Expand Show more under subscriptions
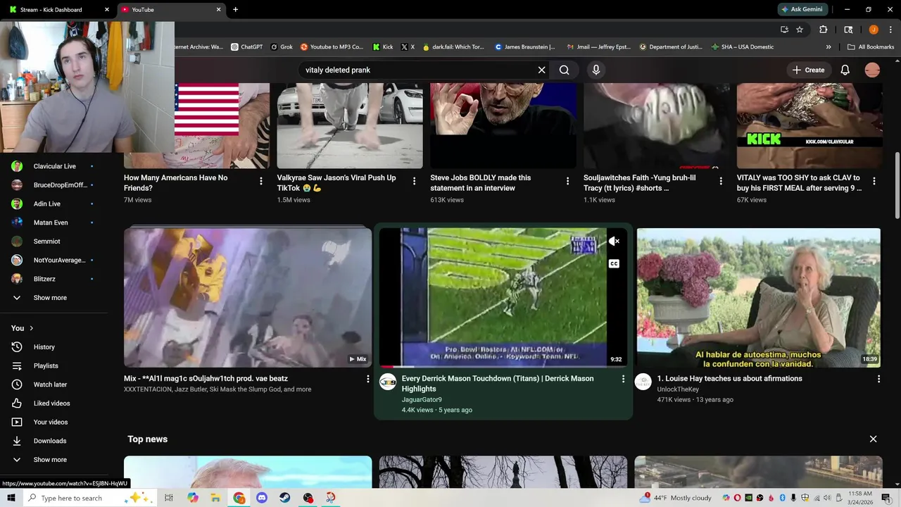 pyautogui.click(x=50, y=298)
